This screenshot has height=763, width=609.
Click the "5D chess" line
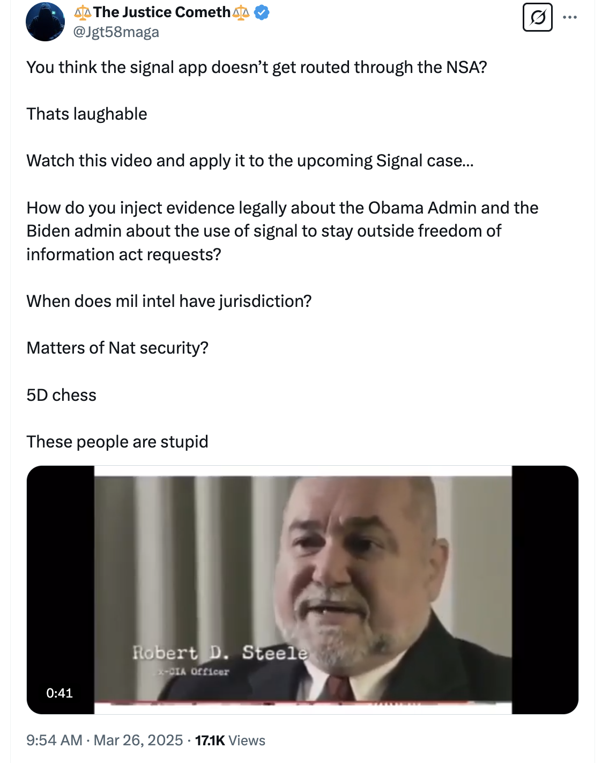point(62,395)
